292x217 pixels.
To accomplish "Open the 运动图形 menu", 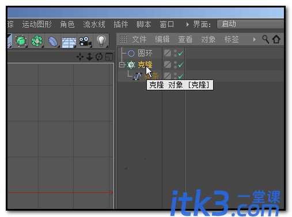I will pos(37,24).
